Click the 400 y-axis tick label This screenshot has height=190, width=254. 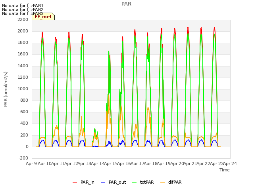pyautogui.click(x=24, y=123)
